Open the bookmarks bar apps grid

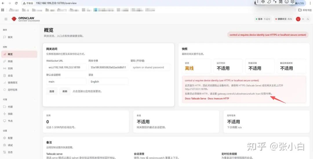click(x=3, y=10)
